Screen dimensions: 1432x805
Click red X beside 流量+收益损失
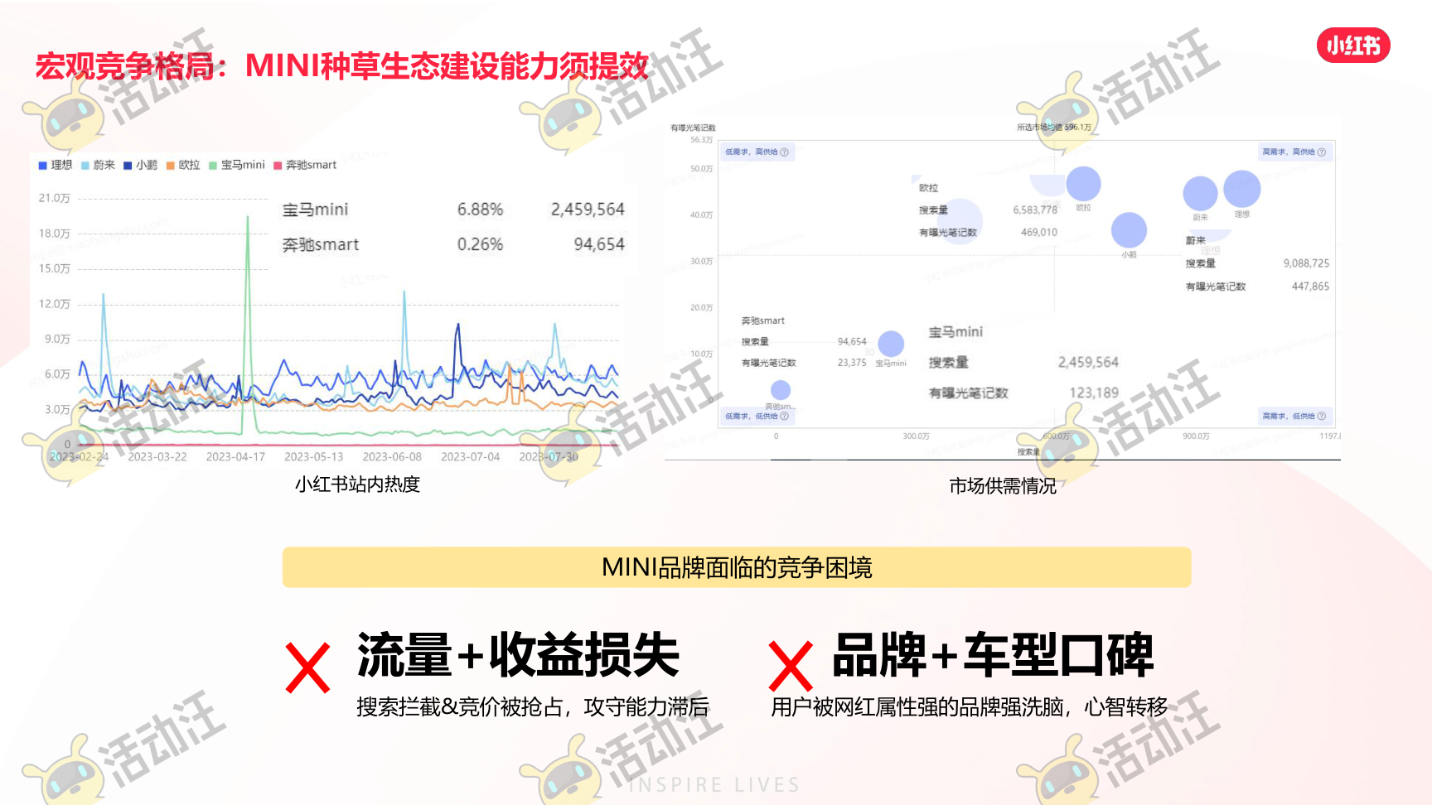click(307, 668)
